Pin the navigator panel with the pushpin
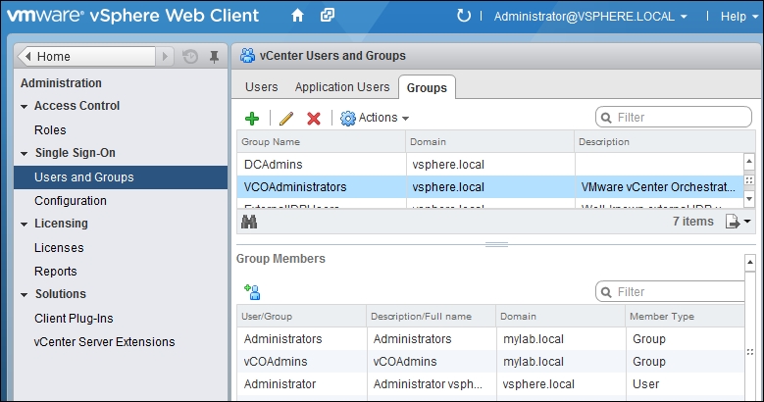Image resolution: width=764 pixels, height=402 pixels. point(214,57)
